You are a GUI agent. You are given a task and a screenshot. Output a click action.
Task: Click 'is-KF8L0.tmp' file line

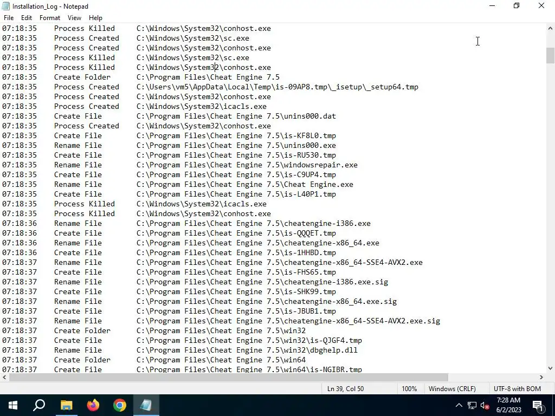169,136
